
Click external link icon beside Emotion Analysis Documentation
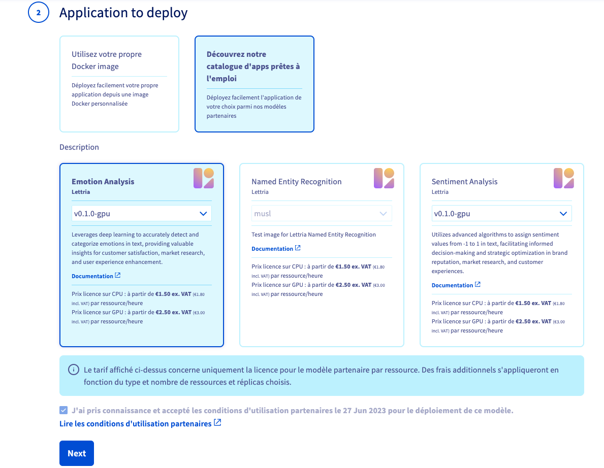pyautogui.click(x=118, y=276)
